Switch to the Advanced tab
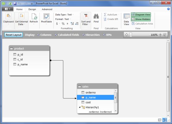 tap(47, 9)
